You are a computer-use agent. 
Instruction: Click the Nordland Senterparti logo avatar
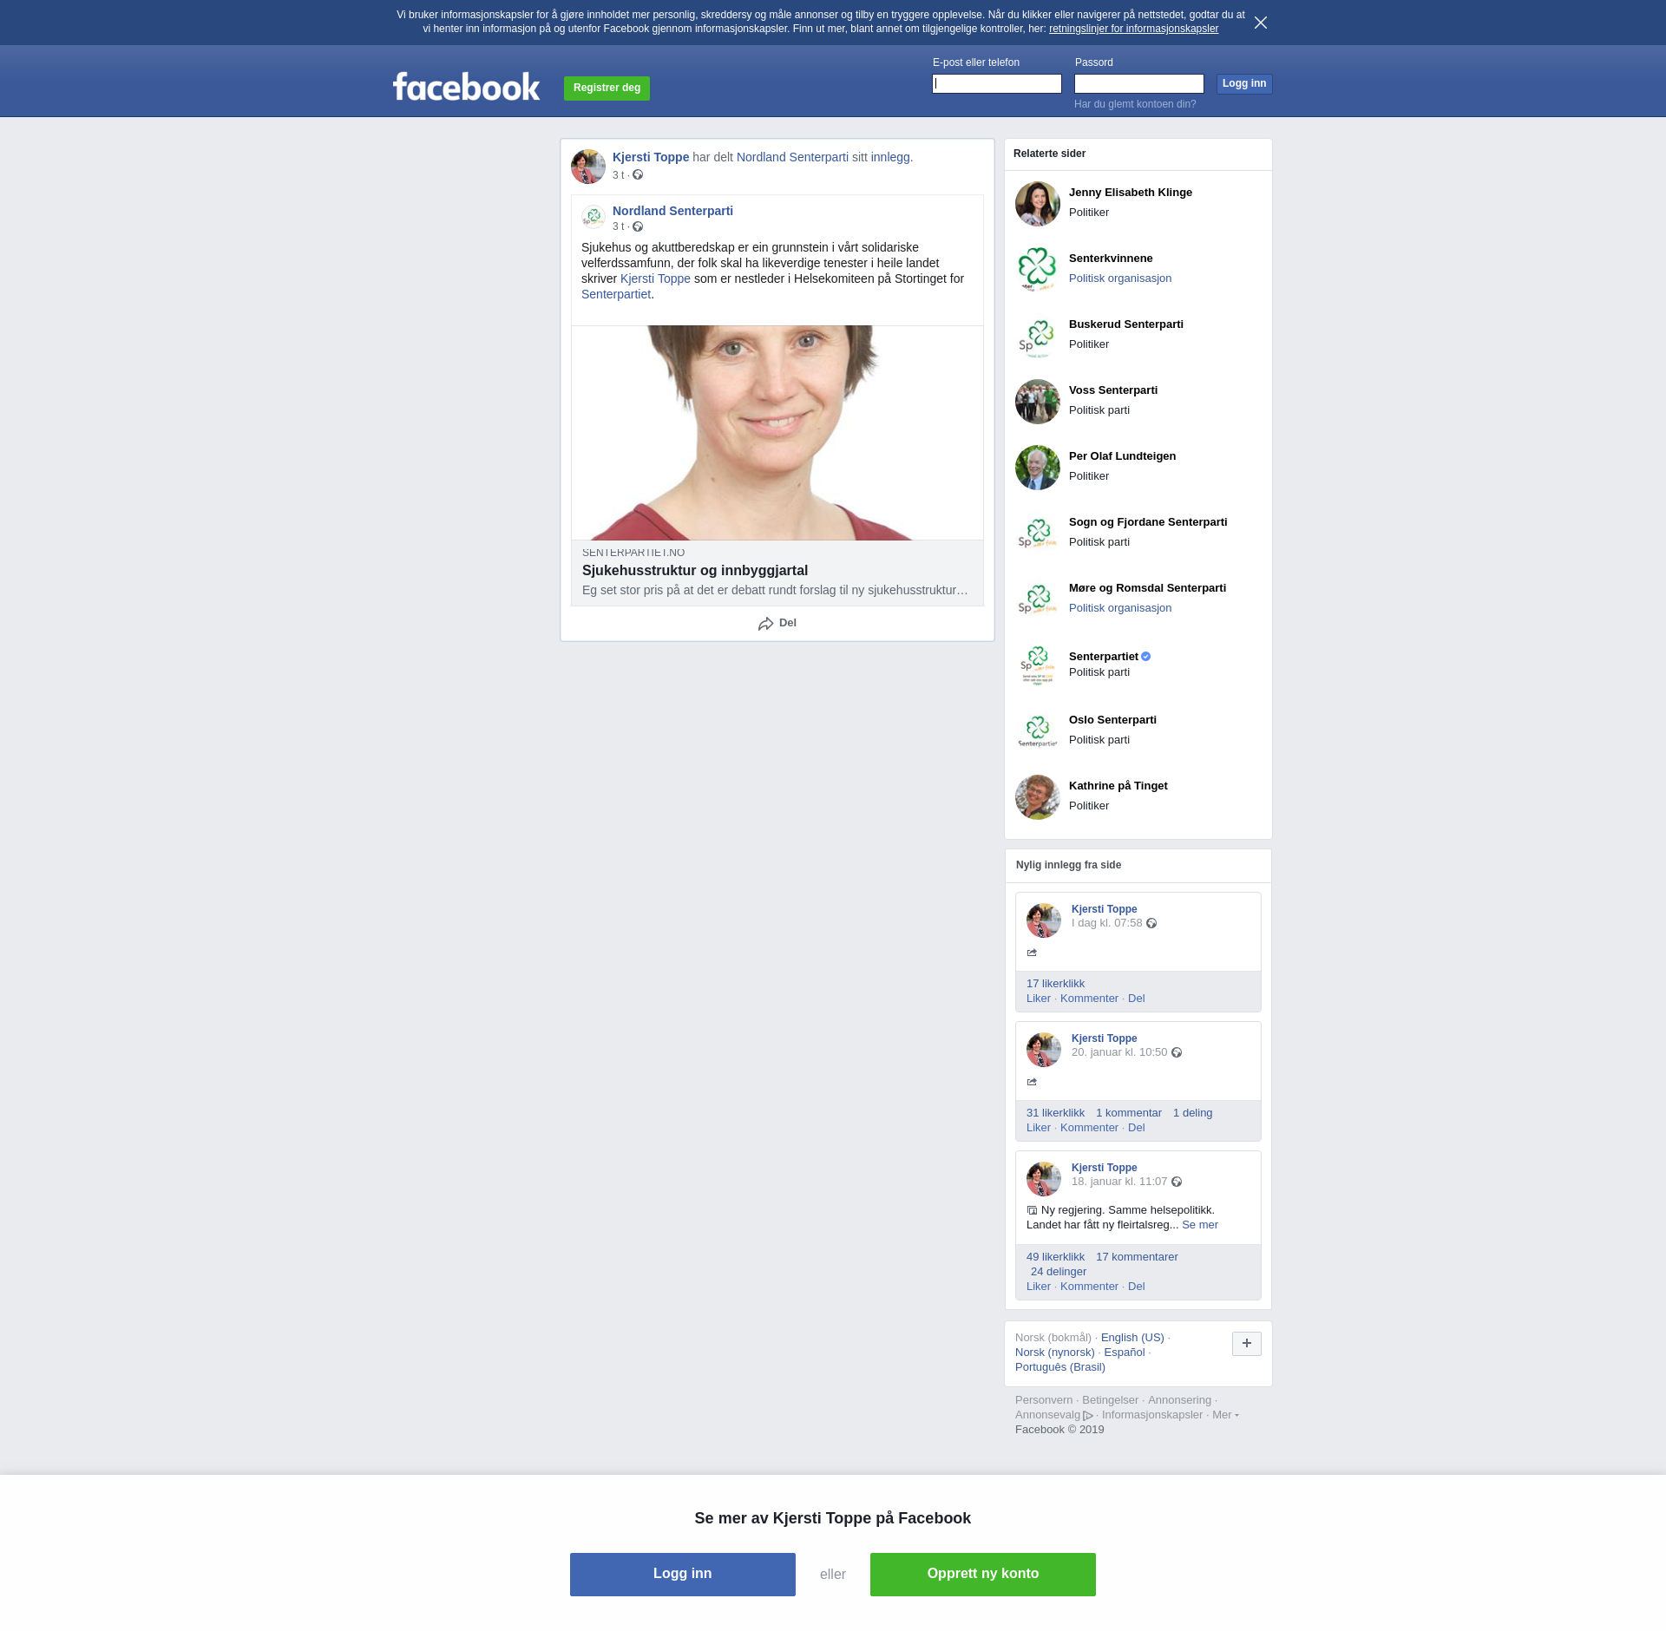pyautogui.click(x=594, y=217)
